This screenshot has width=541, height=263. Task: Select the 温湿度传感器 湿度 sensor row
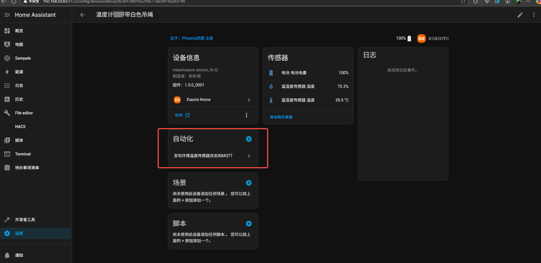(x=308, y=86)
